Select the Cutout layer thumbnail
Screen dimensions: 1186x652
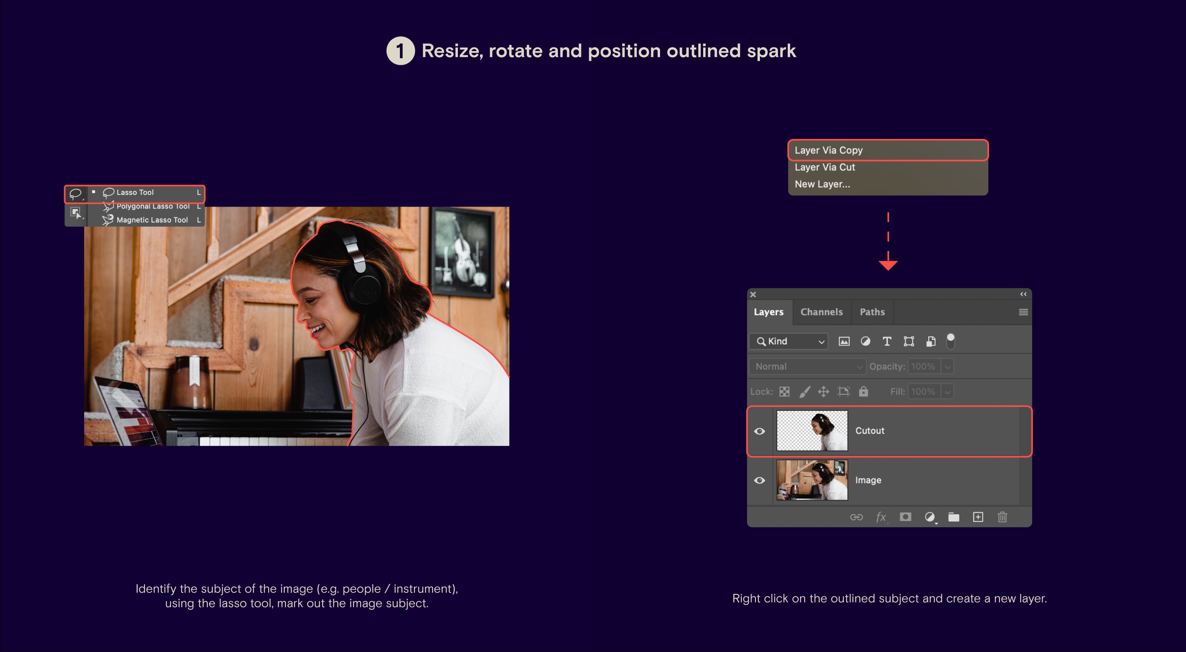point(812,431)
